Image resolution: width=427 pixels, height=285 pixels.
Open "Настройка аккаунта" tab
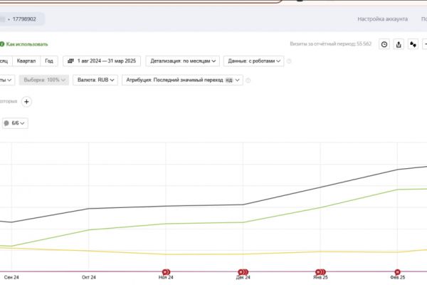click(x=382, y=19)
